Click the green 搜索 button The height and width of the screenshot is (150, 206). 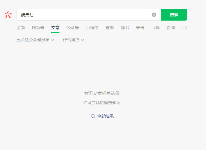point(174,15)
